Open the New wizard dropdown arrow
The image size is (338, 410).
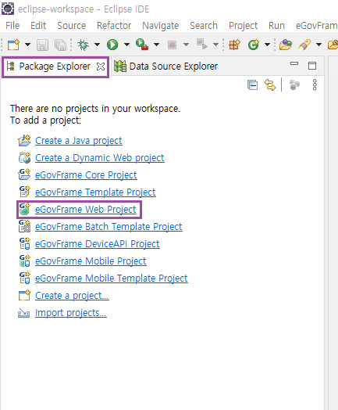(27, 45)
